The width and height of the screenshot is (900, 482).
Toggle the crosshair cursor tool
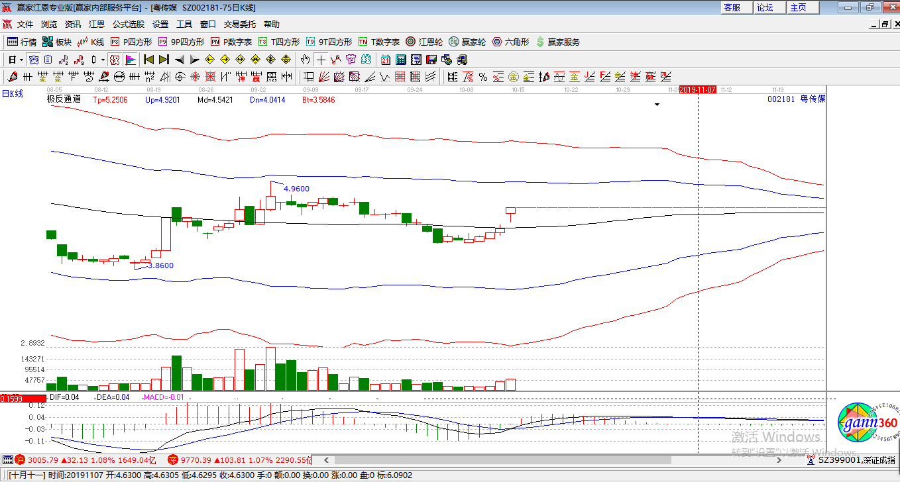[321, 60]
